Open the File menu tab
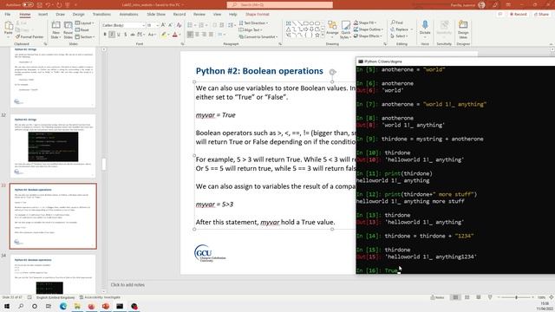Screen dimensions: 555x312 (x=8, y=14)
